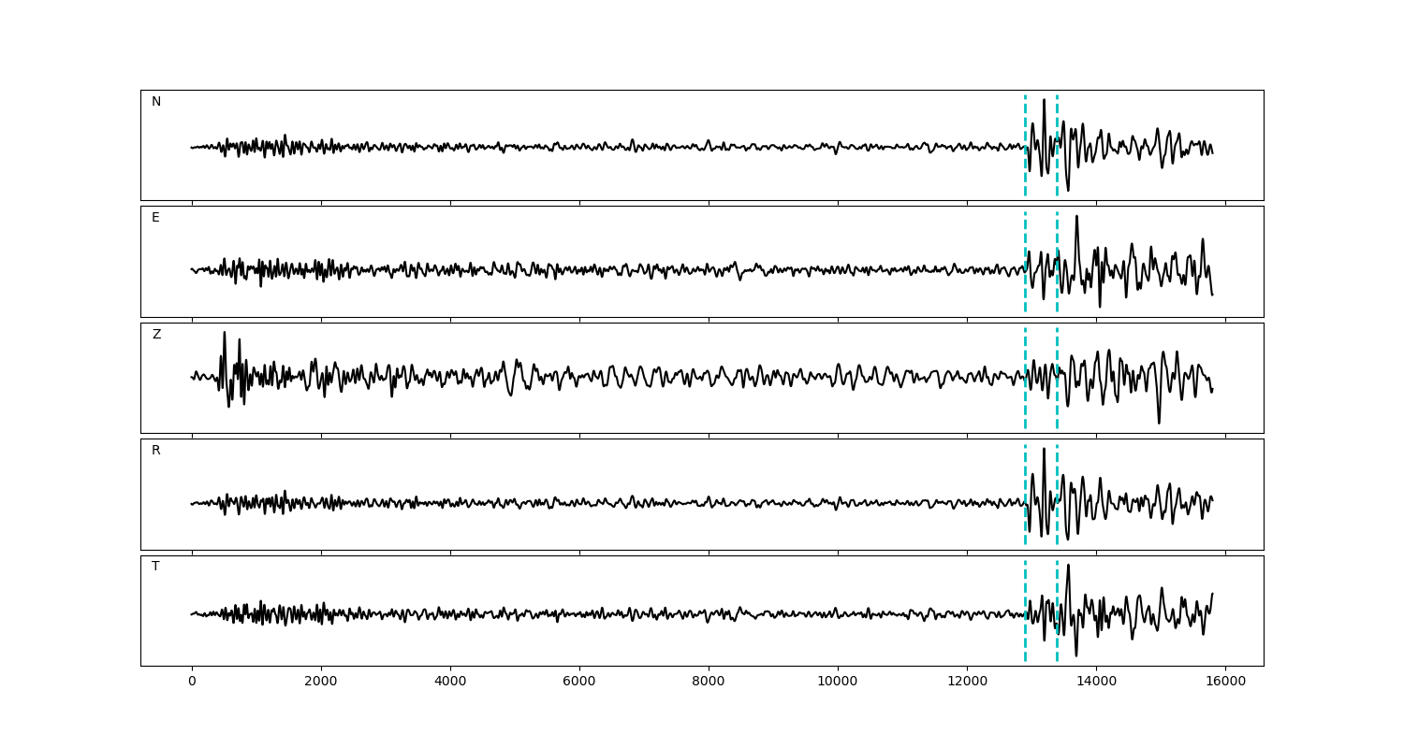Click the T component label
Viewport: 1404px width, 748px height.
[x=155, y=567]
